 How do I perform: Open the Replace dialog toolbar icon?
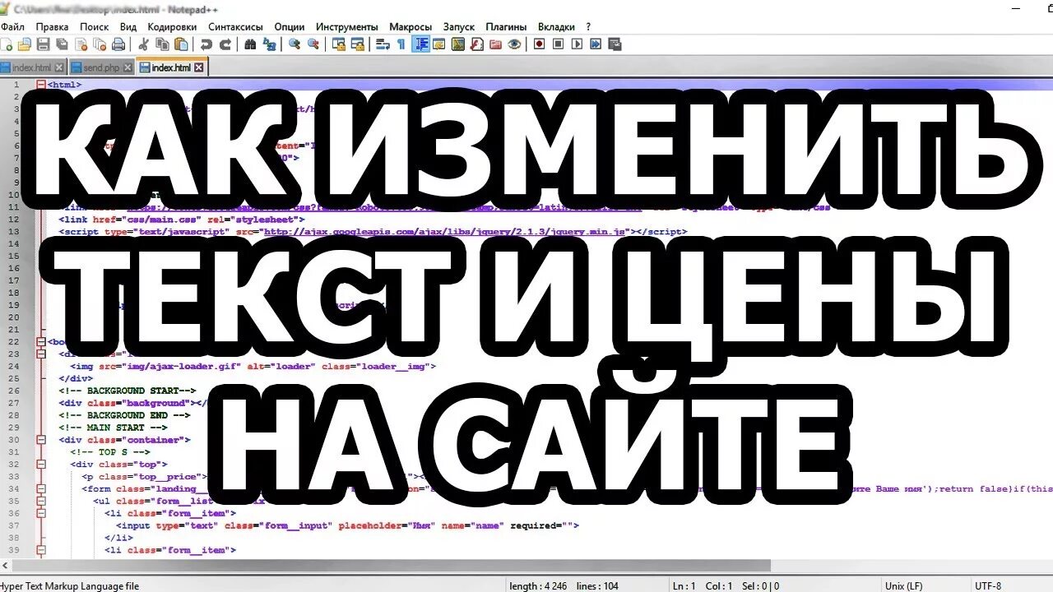pyautogui.click(x=269, y=44)
